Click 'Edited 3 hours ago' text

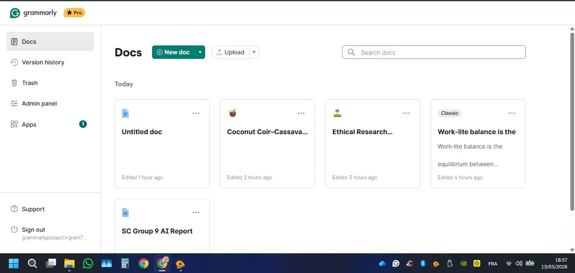point(355,178)
